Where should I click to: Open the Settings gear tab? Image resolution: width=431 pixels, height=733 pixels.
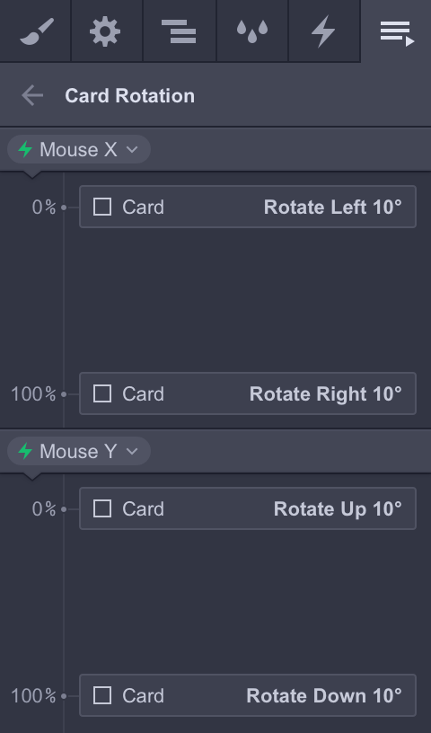(x=105, y=31)
